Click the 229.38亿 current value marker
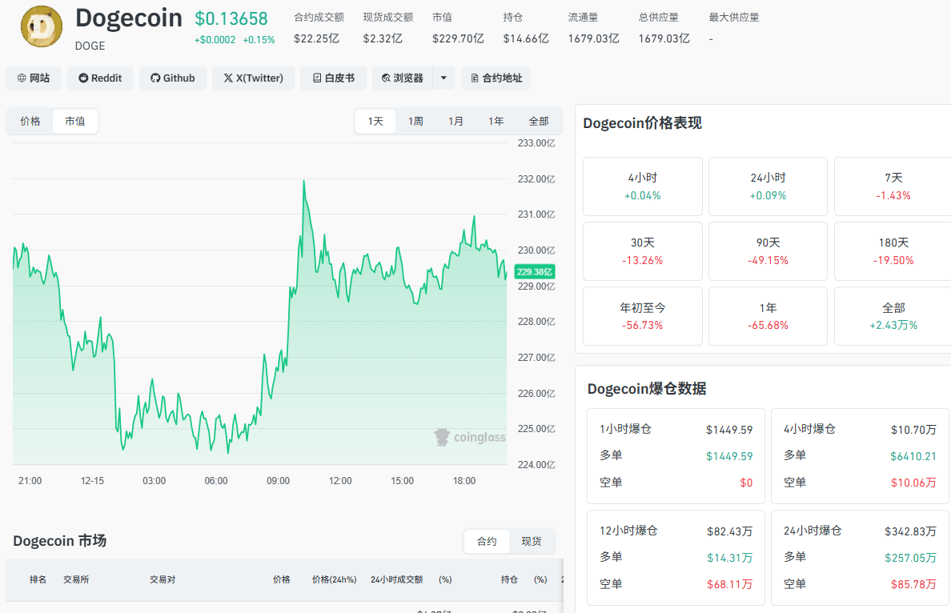This screenshot has width=951, height=613. pyautogui.click(x=534, y=271)
